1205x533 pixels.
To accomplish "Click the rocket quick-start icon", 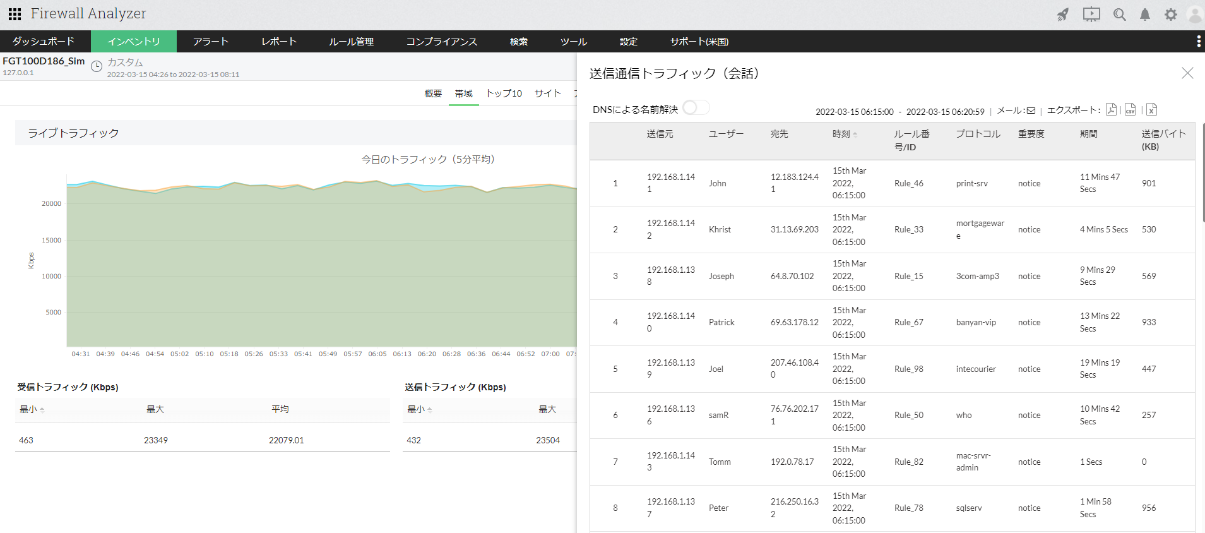I will pyautogui.click(x=1063, y=15).
